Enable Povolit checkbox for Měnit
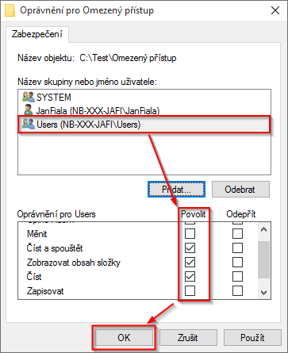Image resolution: width=288 pixels, height=353 pixels. click(190, 234)
